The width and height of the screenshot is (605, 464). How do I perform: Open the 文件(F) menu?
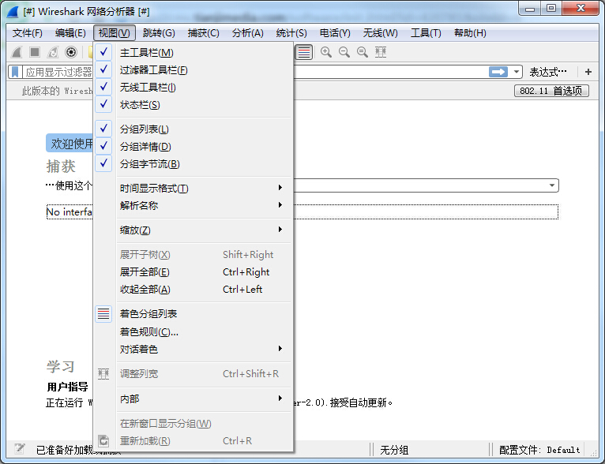(27, 33)
